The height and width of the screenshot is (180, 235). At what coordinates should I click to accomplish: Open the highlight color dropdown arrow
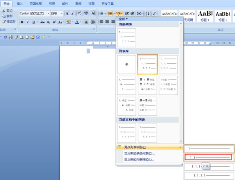[72, 22]
